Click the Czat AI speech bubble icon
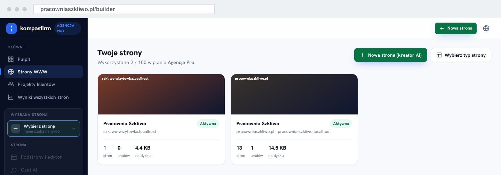The width and height of the screenshot is (501, 175). point(14,170)
